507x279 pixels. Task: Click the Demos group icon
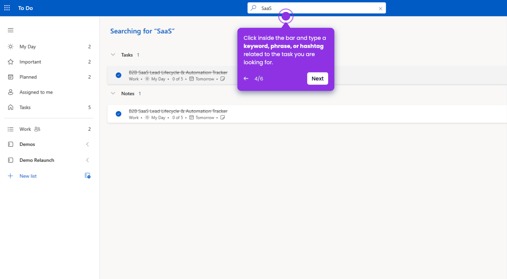pyautogui.click(x=10, y=144)
